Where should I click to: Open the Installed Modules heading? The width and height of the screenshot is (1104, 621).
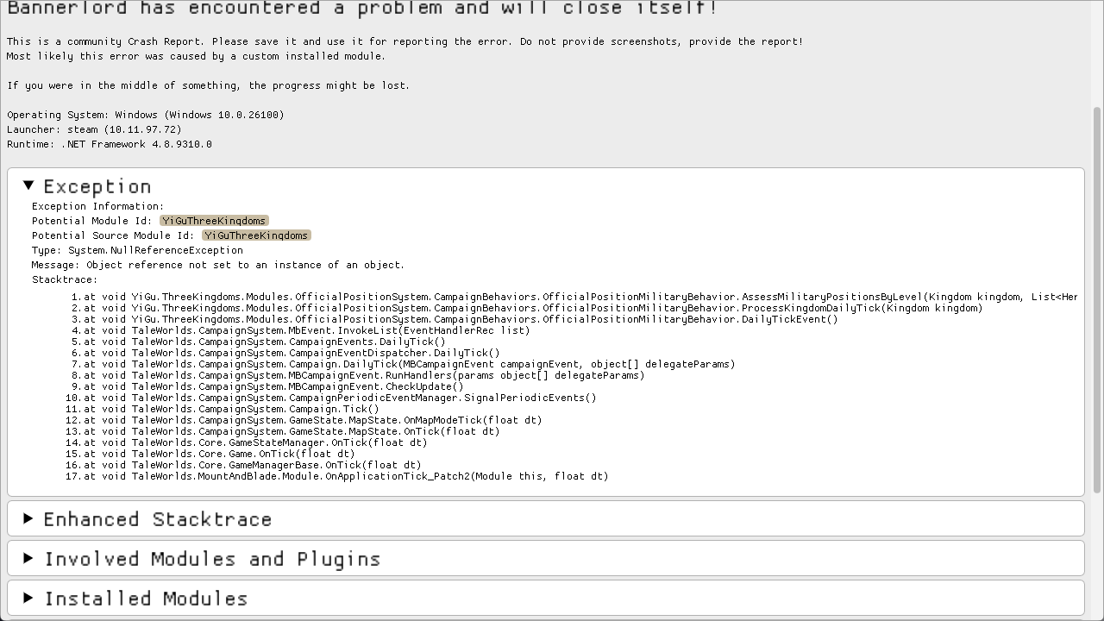[x=146, y=599]
